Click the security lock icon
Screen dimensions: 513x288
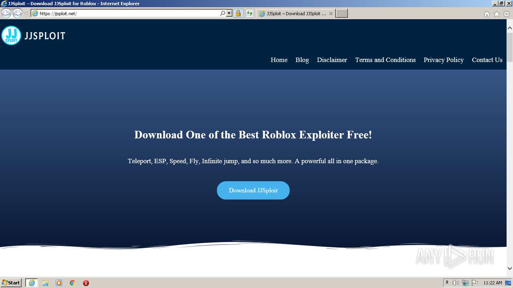tap(238, 13)
